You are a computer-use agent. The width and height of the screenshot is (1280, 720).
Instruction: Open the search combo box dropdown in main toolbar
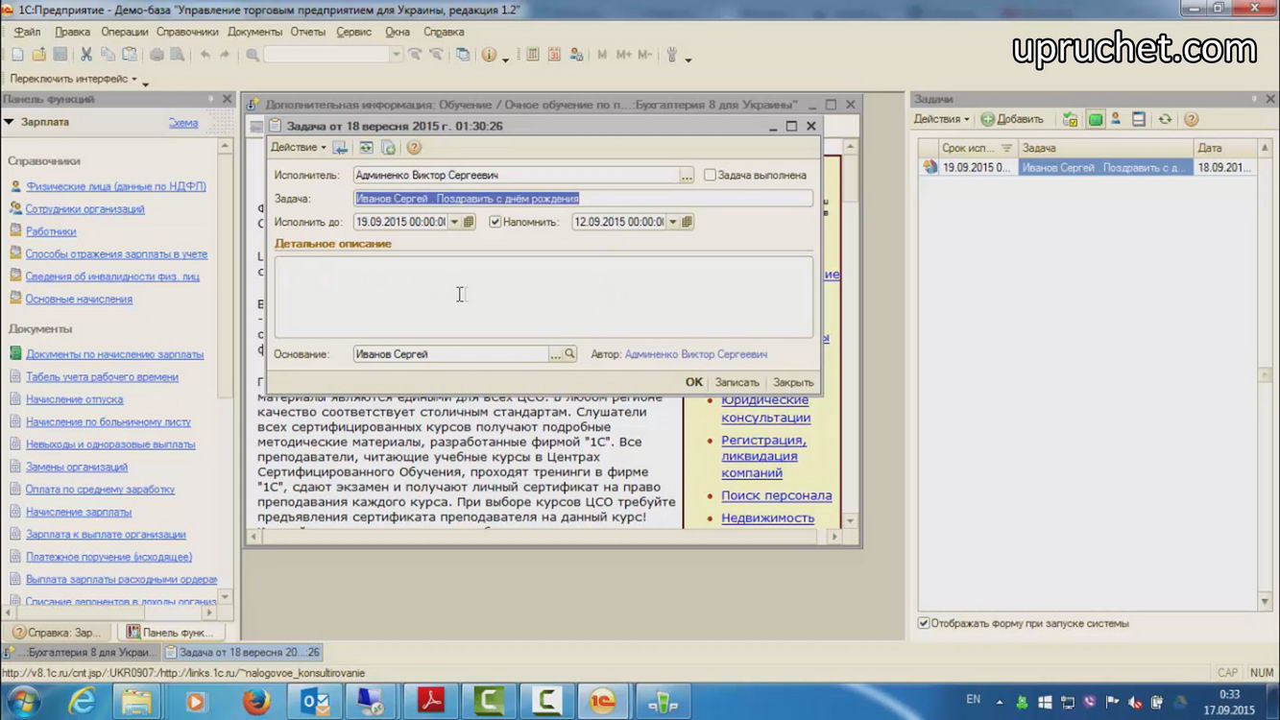(396, 55)
